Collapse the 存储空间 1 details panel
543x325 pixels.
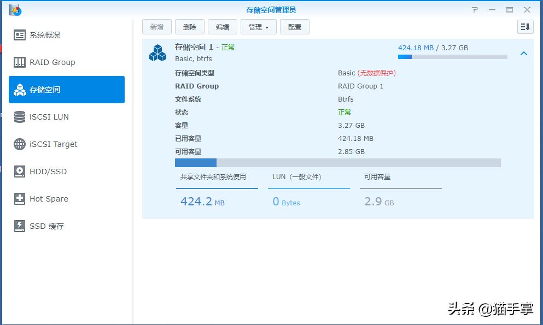524,54
